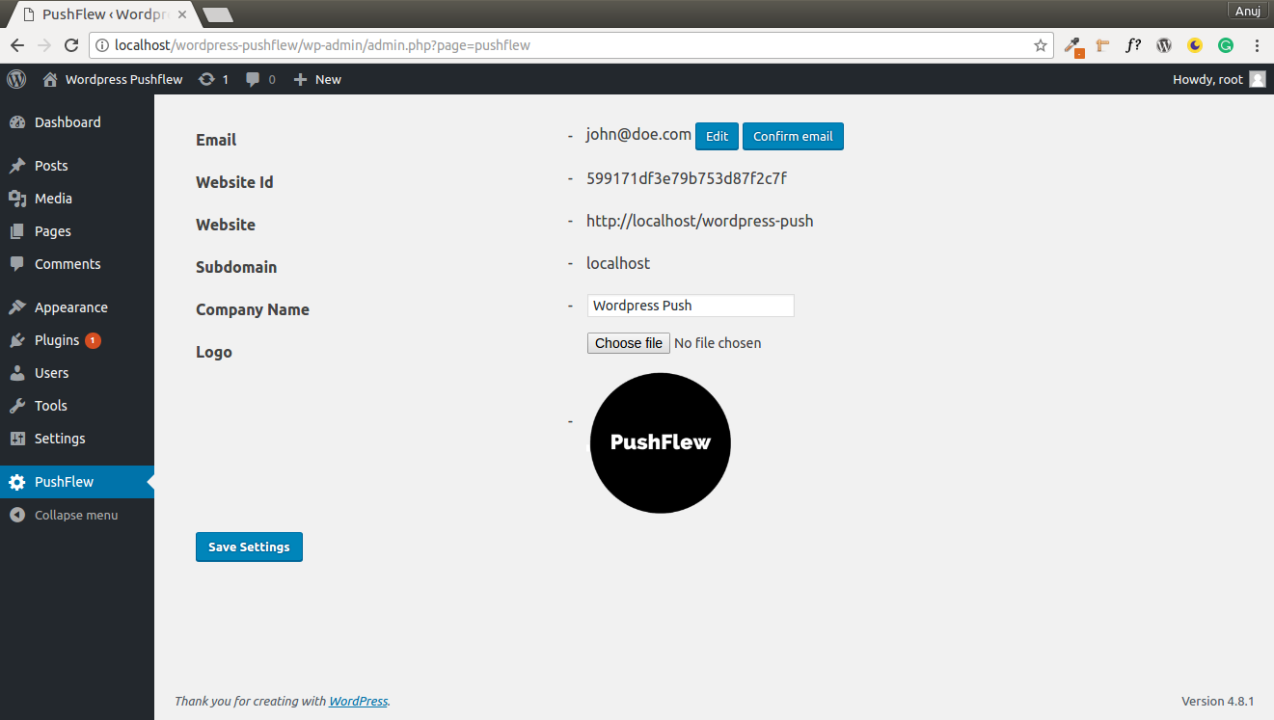Click the WordPress extension icon in toolbar
The image size is (1274, 720).
click(x=1164, y=45)
